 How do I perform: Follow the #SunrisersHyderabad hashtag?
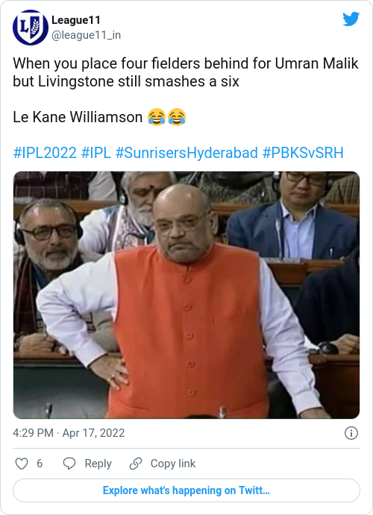186,153
